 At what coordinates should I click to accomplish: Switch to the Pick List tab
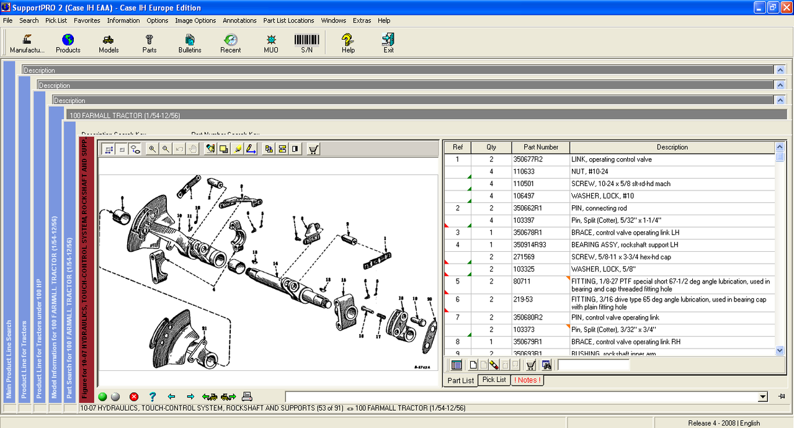point(494,380)
